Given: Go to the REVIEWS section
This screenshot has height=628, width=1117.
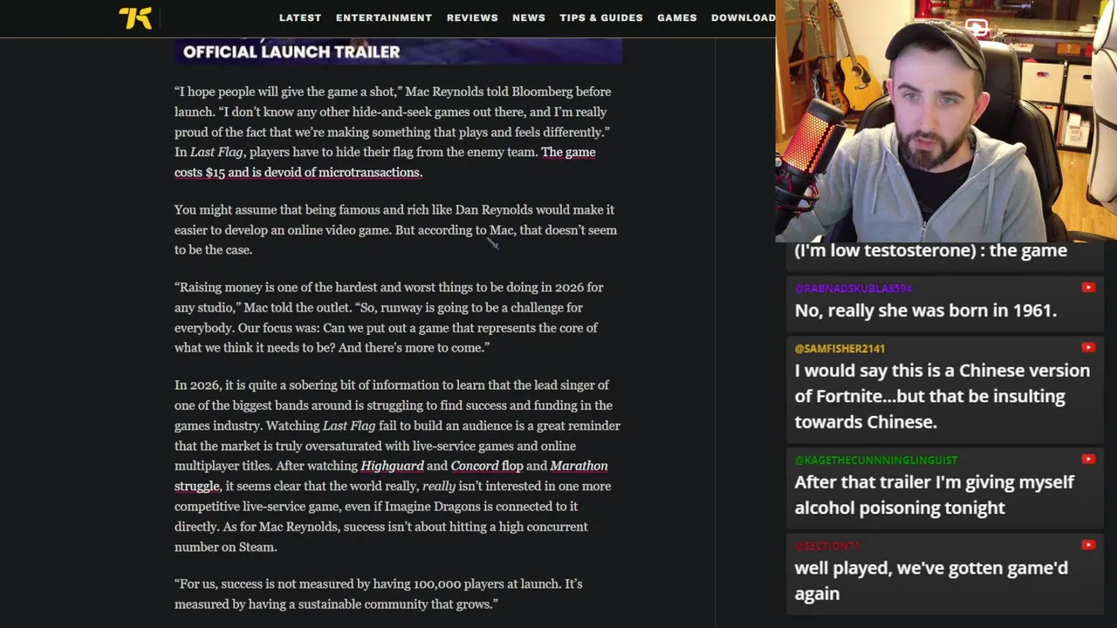Looking at the screenshot, I should 472,17.
